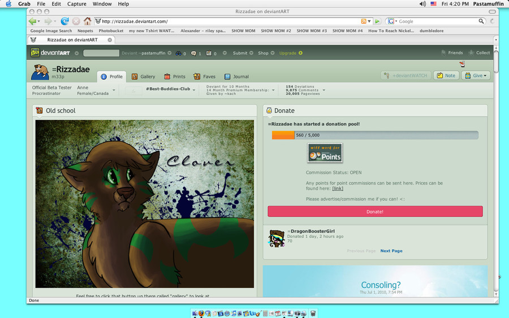Click the will work for Points stamp

(x=325, y=153)
